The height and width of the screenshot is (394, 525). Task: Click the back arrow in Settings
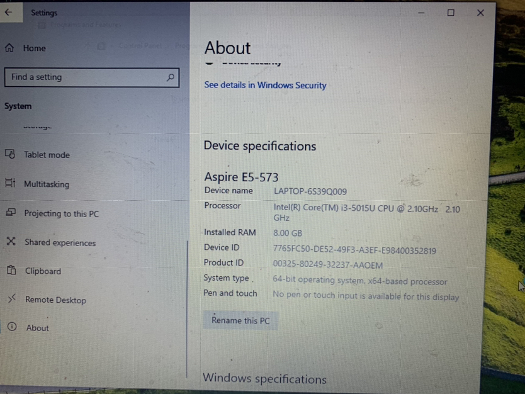point(9,13)
